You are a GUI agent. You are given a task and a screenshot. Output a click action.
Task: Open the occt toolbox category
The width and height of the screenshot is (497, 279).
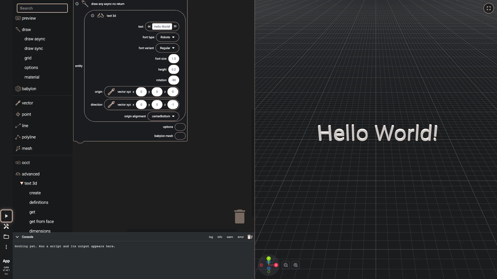click(26, 162)
